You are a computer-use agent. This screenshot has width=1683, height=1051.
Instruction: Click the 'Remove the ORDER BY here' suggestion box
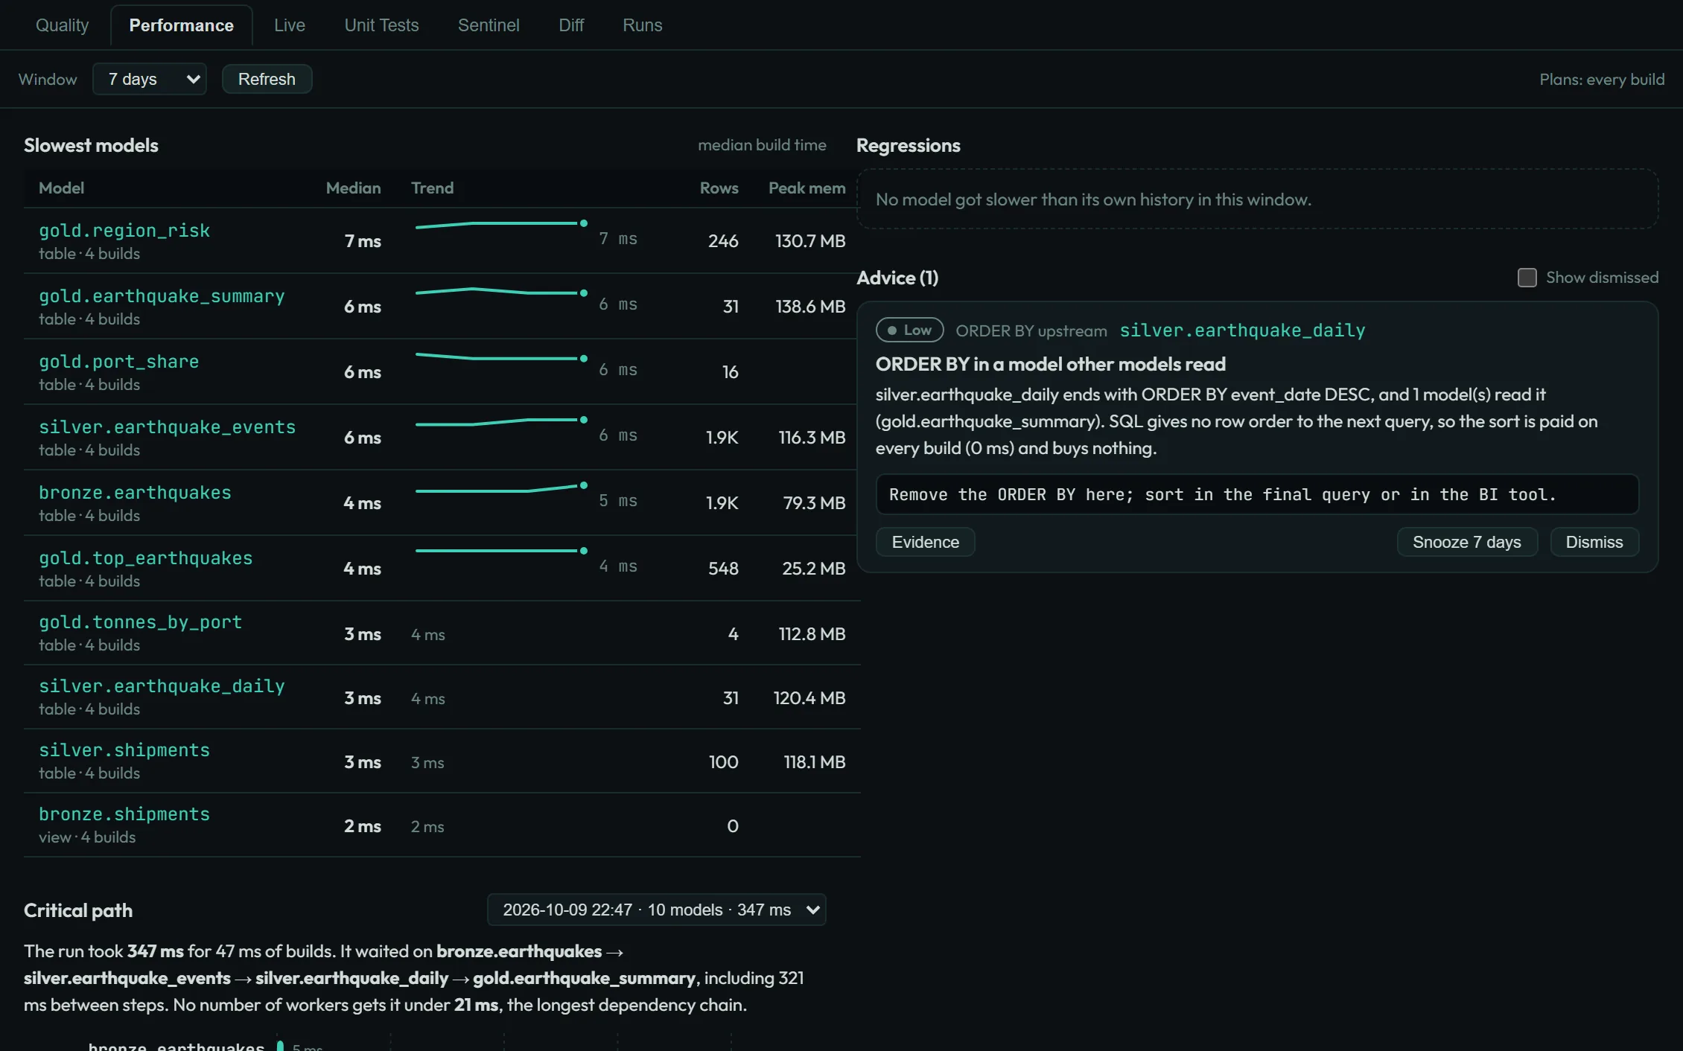click(x=1257, y=494)
